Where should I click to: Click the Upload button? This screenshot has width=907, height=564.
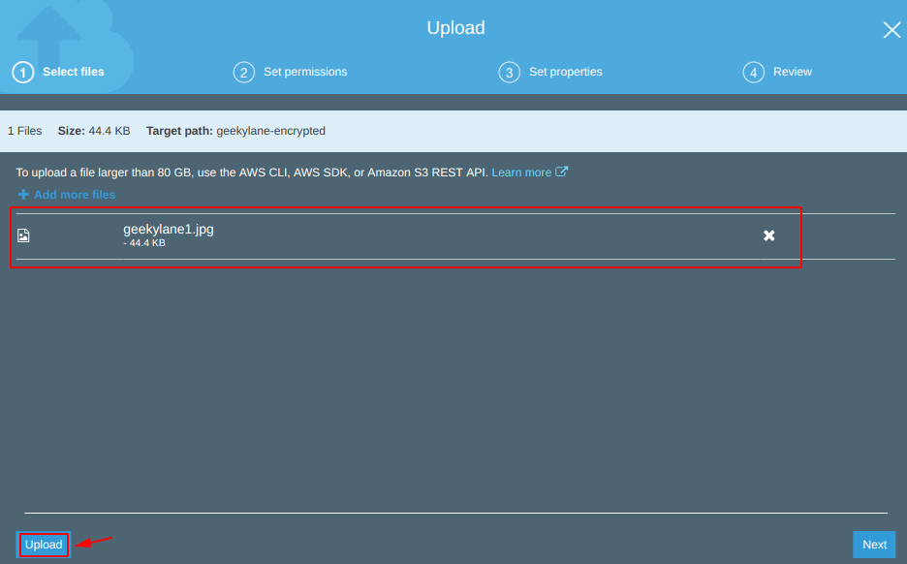pos(44,545)
